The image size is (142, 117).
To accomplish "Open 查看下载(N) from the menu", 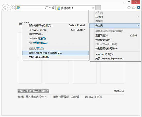I will coord(115,35).
